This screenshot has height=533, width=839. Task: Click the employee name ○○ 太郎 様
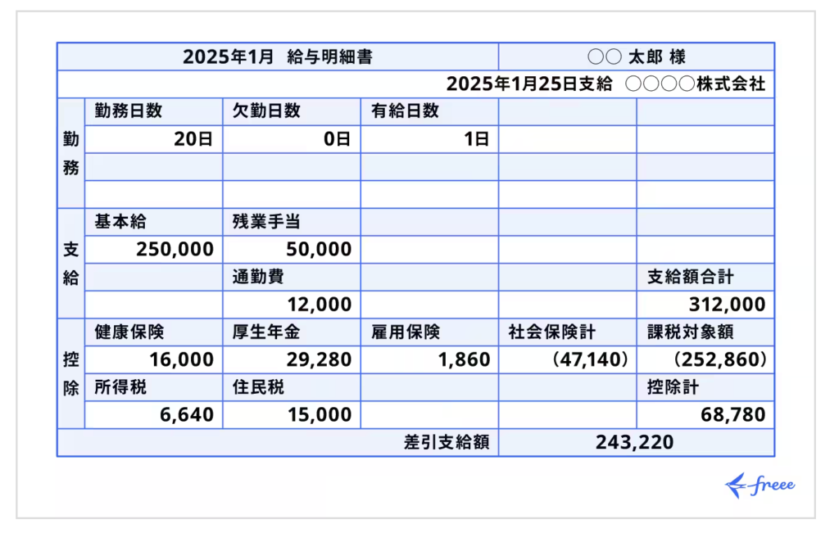(636, 57)
